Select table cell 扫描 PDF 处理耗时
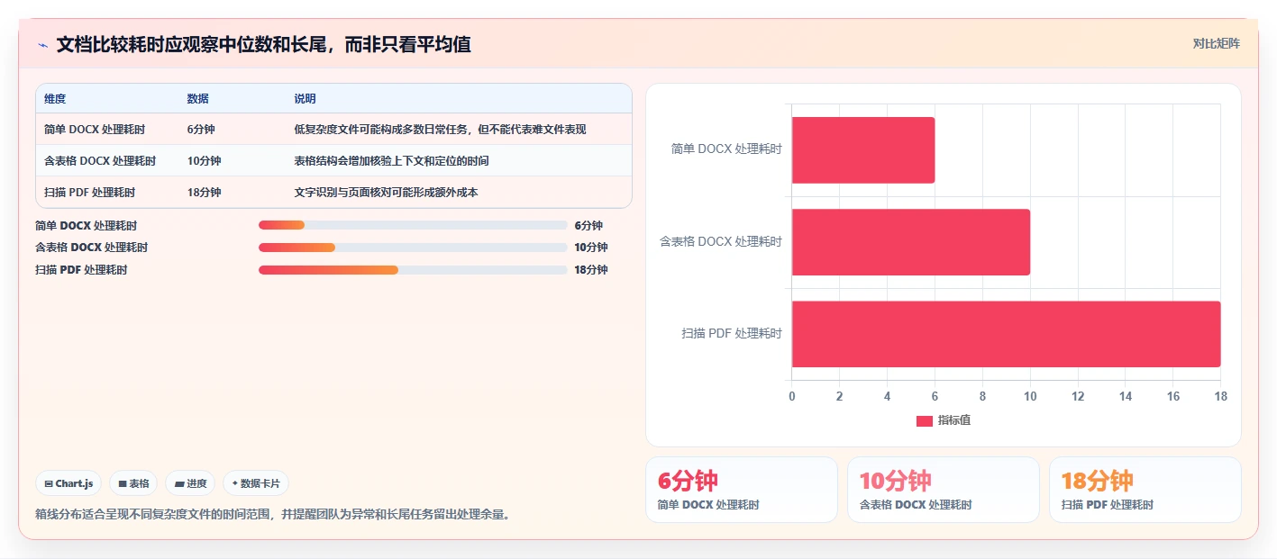 point(90,193)
